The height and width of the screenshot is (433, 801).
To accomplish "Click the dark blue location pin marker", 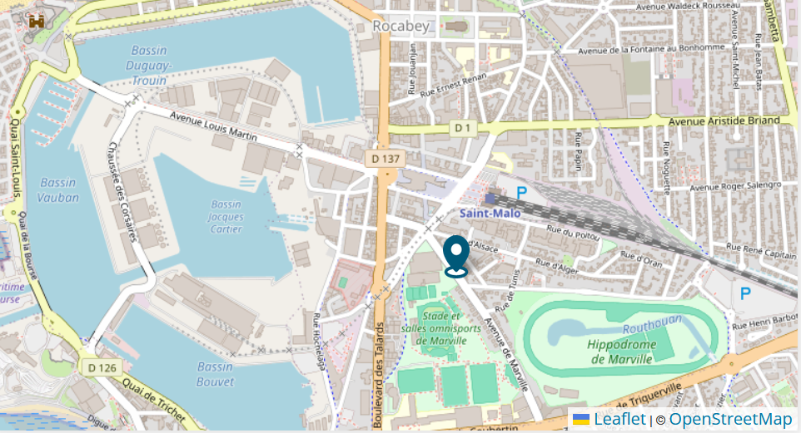I will 456,257.
